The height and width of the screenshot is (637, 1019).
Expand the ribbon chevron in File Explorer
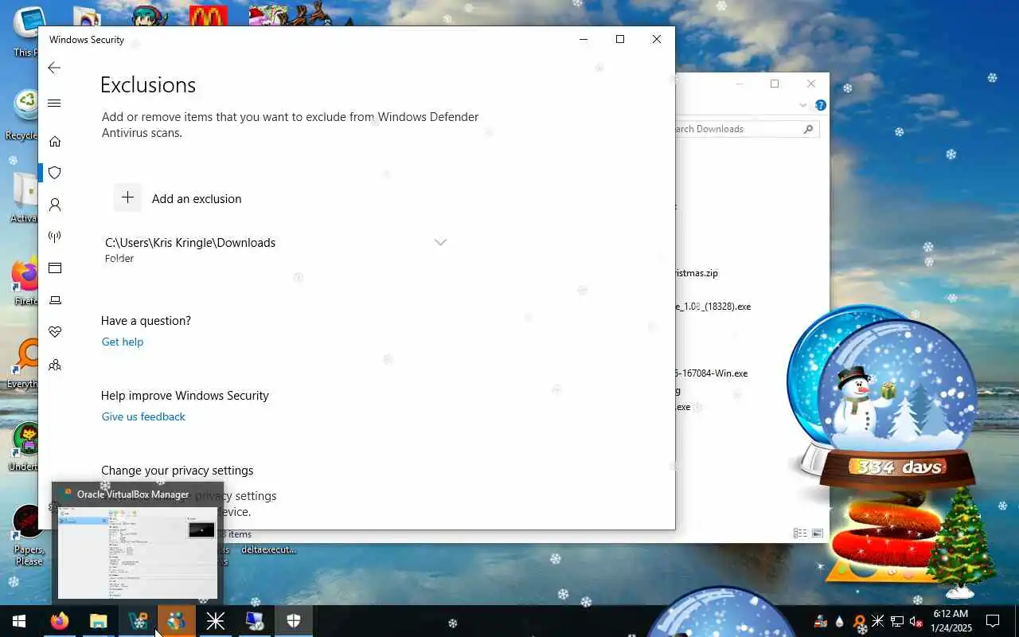tap(802, 105)
